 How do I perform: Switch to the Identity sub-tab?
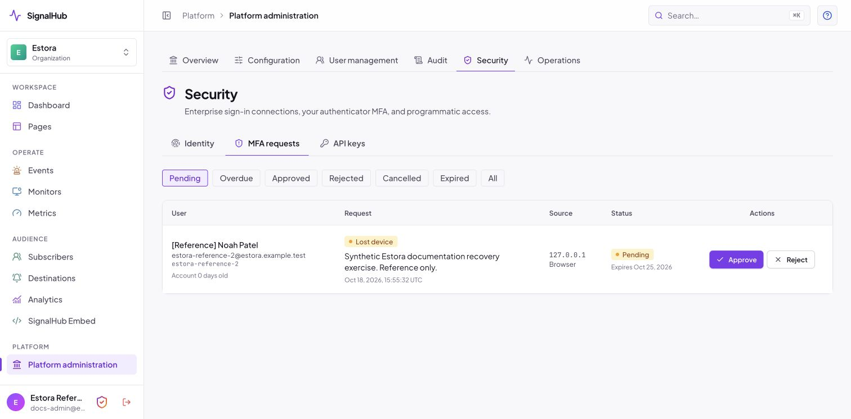192,143
